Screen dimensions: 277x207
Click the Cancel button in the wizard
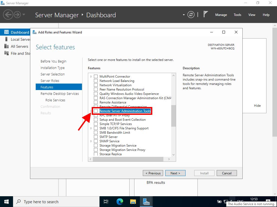tap(227, 173)
